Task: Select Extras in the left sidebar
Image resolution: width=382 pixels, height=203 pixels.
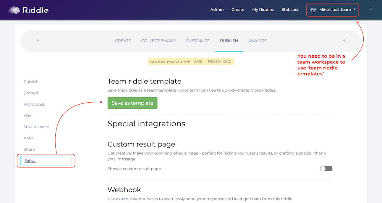Action: pos(31,161)
